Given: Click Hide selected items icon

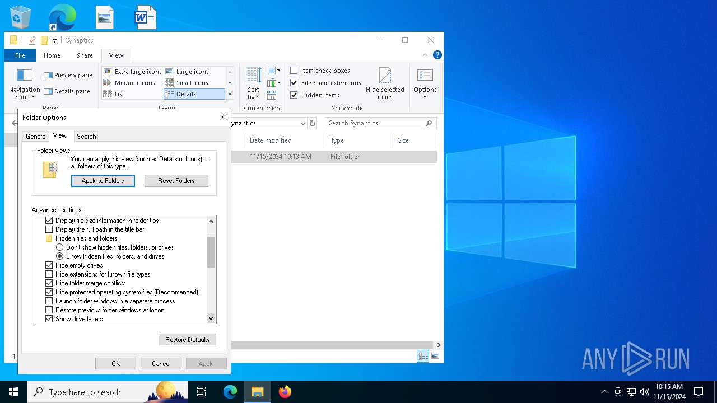Looking at the screenshot, I should coord(385,76).
